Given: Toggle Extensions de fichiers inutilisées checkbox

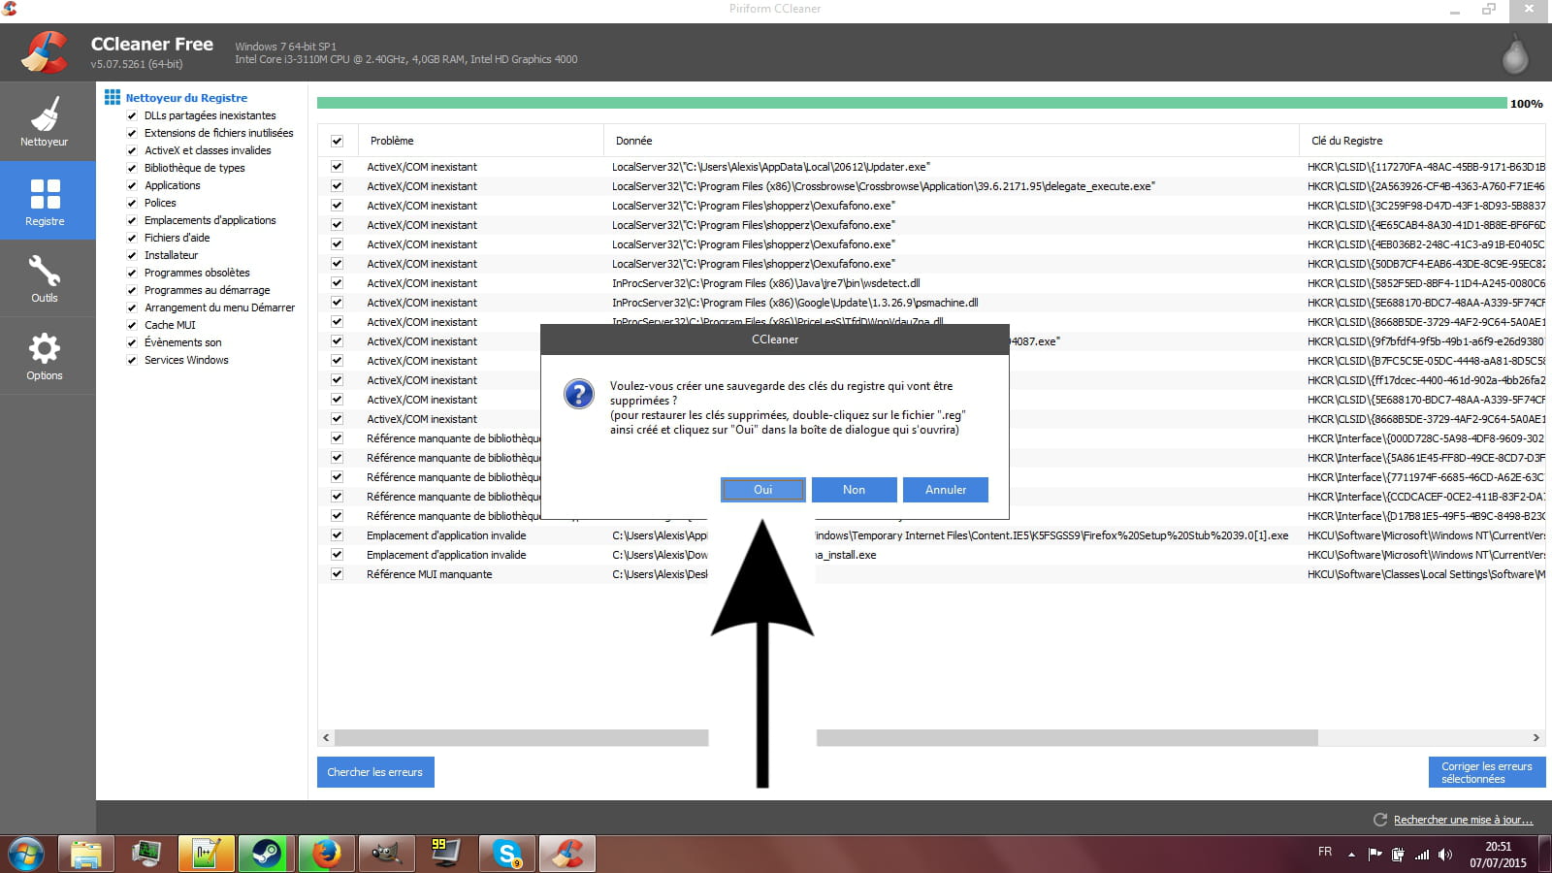Looking at the screenshot, I should (x=132, y=133).
